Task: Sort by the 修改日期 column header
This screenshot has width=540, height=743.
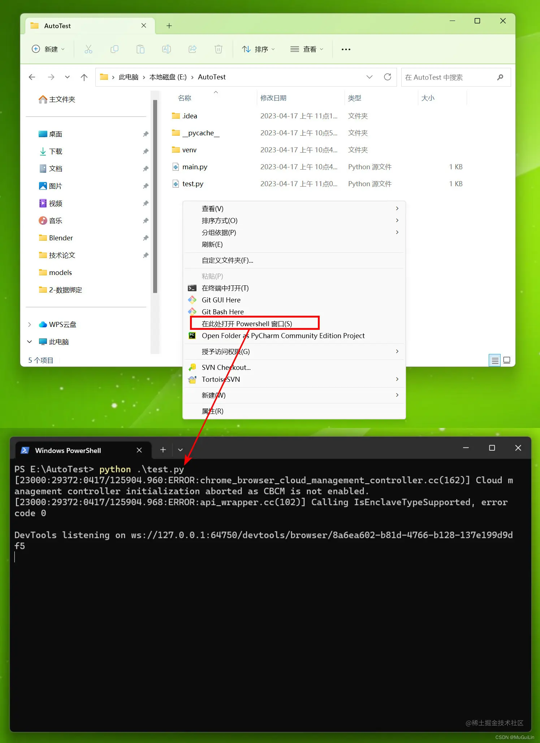Action: click(273, 98)
